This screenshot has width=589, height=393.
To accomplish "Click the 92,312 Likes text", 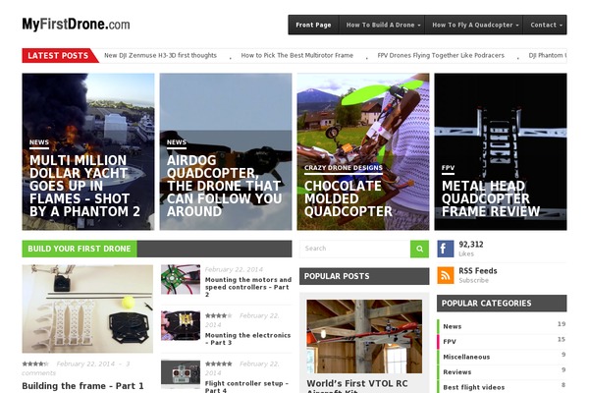I will point(471,249).
